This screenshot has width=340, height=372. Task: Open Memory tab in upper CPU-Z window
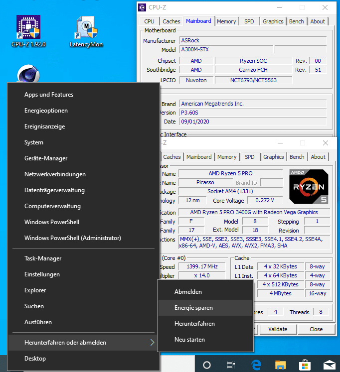click(x=226, y=21)
